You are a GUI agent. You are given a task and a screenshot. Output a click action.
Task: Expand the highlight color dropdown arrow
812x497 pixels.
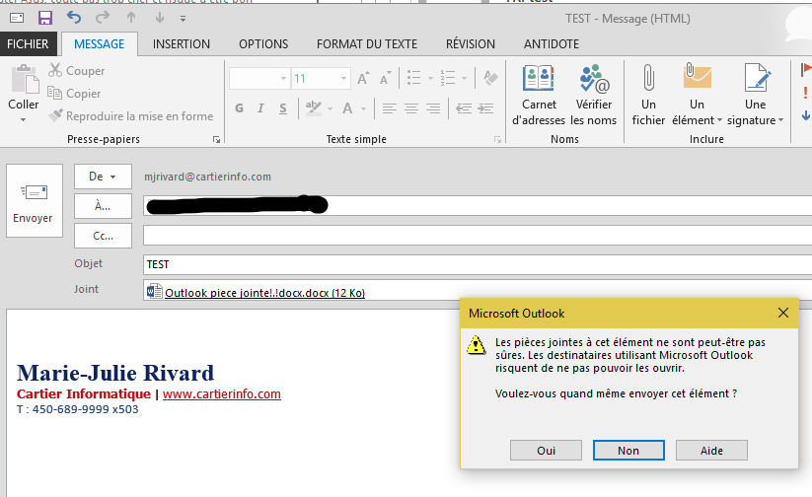(x=330, y=108)
